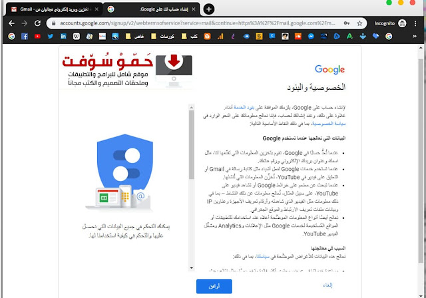Open the Google bookmark next to overflow chevron
426x298 pixels.
click(x=389, y=36)
